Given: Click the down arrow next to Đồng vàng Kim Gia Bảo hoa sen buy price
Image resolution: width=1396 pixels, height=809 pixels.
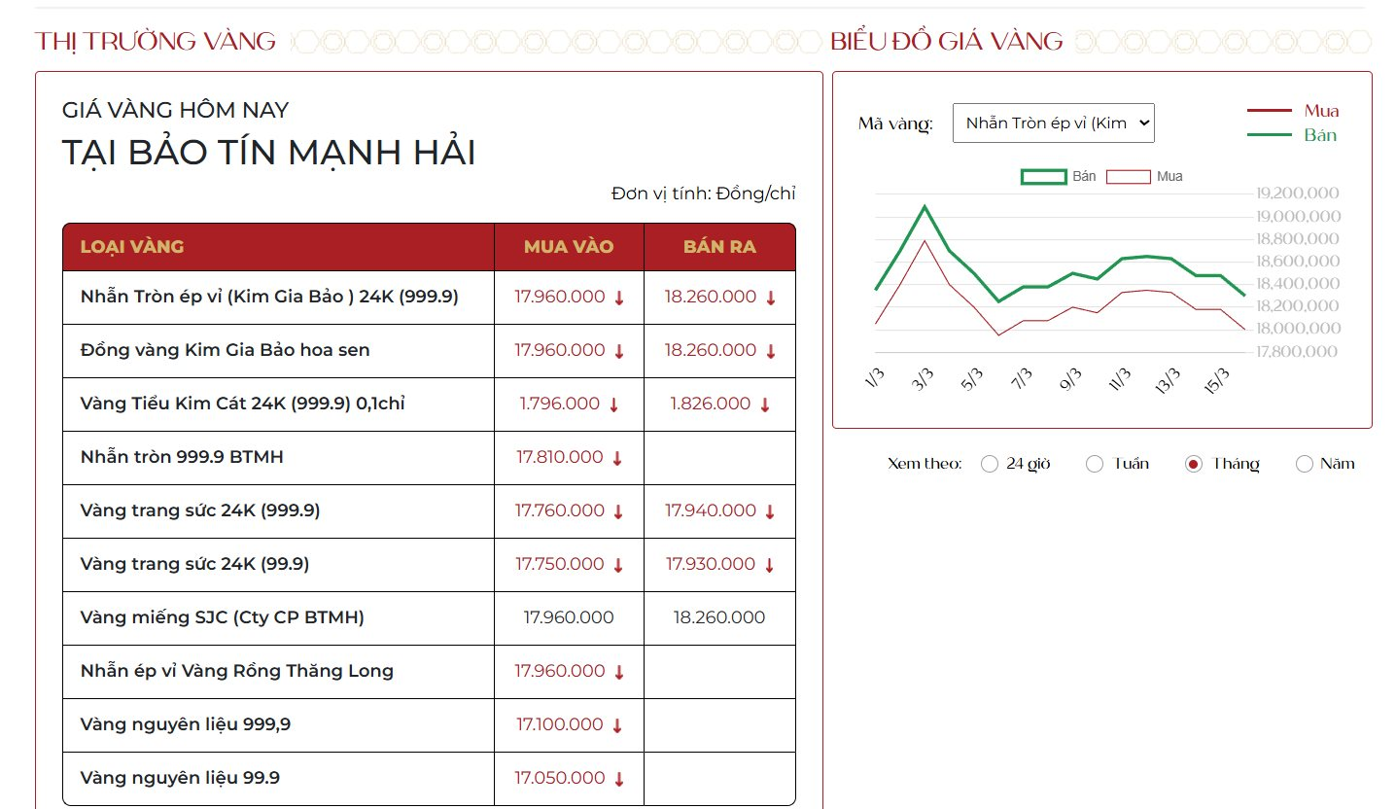Looking at the screenshot, I should (618, 350).
